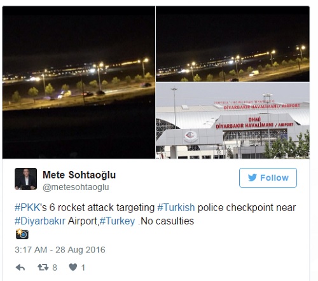The height and width of the screenshot is (281, 318).
Task: Open the top-right night streetlights photo
Action: pyautogui.click(x=233, y=44)
